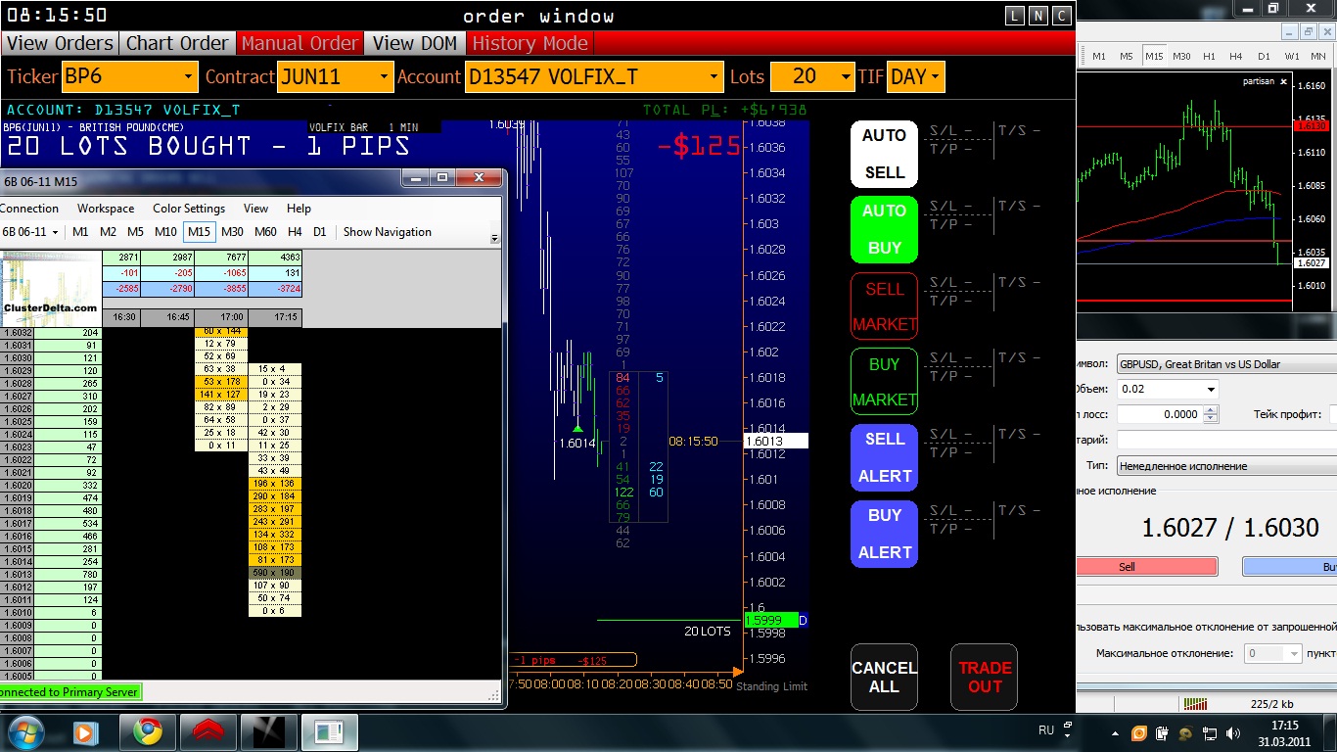The image size is (1337, 752).
Task: Open Windows Start menu
Action: 25,732
